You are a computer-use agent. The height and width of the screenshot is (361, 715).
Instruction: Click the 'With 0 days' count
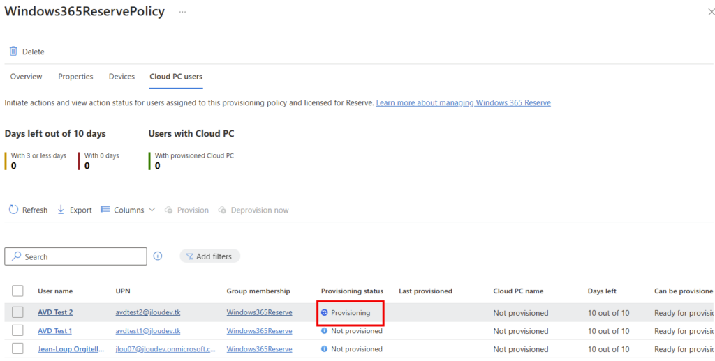(x=87, y=166)
